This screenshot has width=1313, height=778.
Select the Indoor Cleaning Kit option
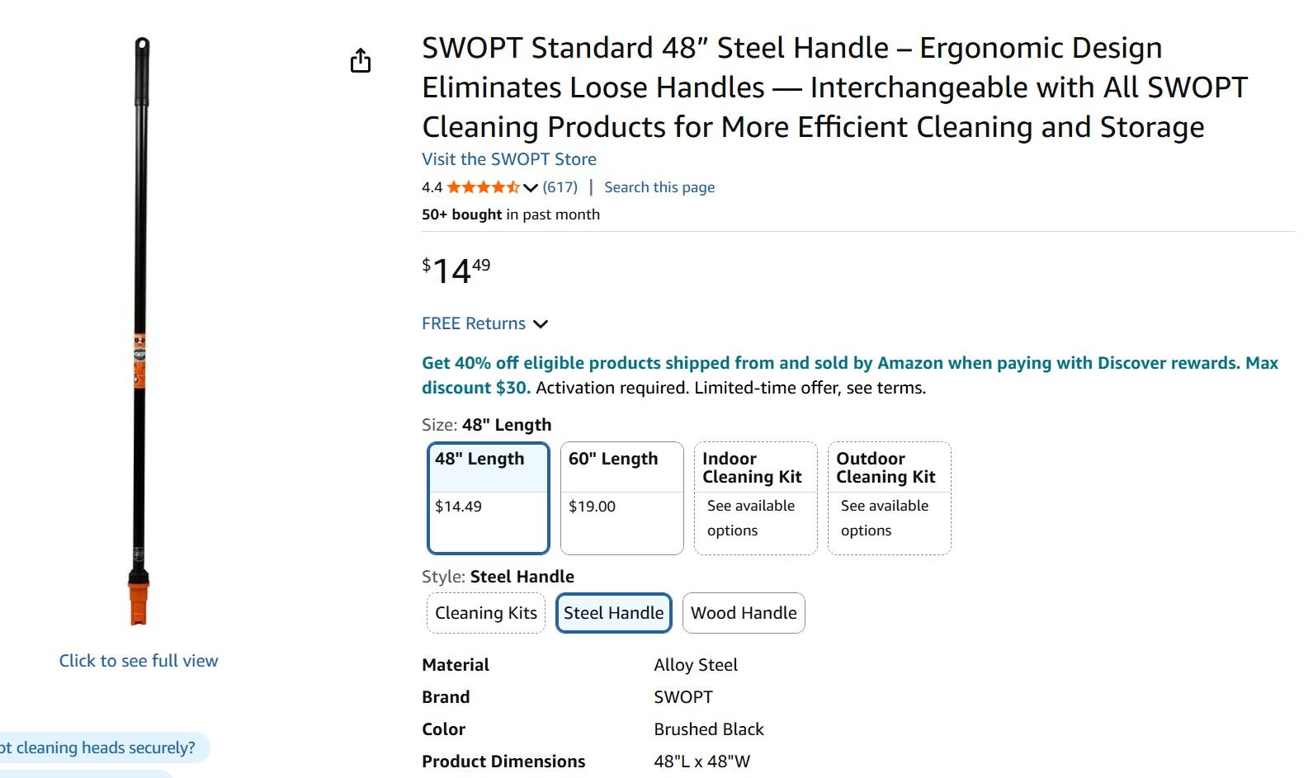[754, 496]
